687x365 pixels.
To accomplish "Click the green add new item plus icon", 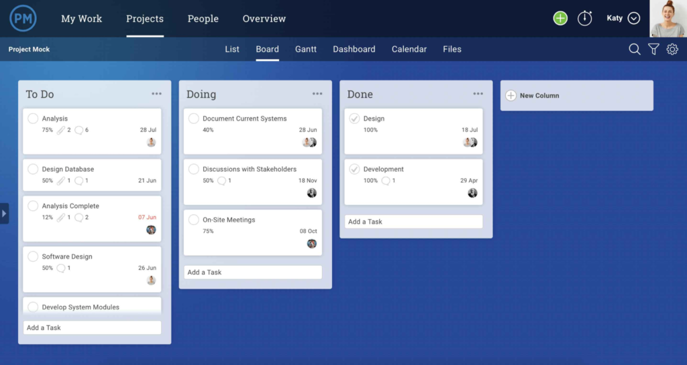I will (x=560, y=18).
